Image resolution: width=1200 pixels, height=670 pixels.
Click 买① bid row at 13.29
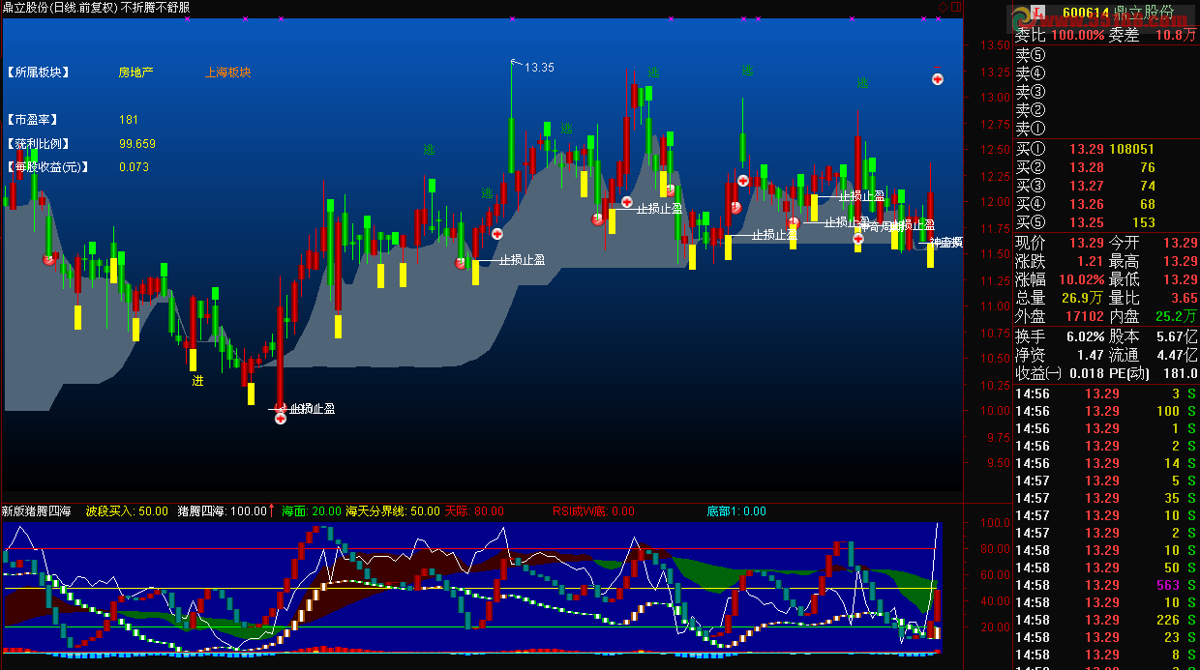1106,149
